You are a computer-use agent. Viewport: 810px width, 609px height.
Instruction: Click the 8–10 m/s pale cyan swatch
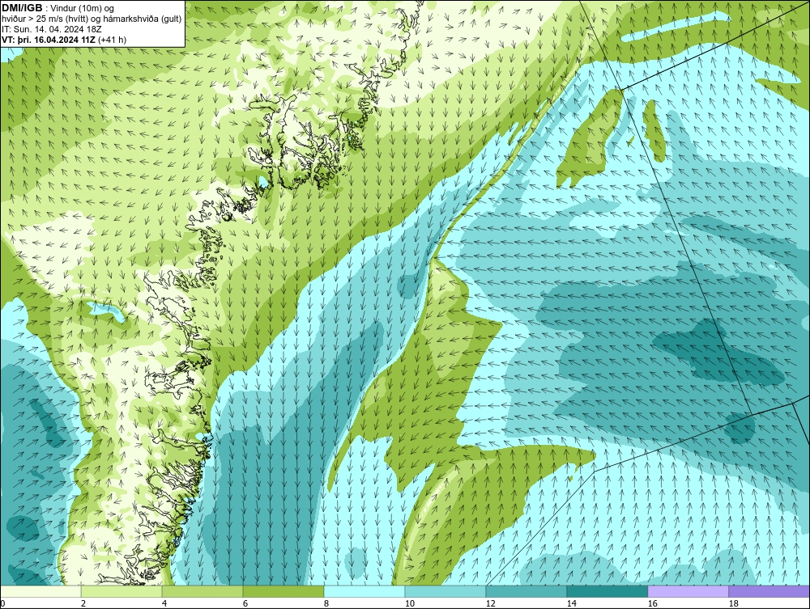[x=364, y=591]
